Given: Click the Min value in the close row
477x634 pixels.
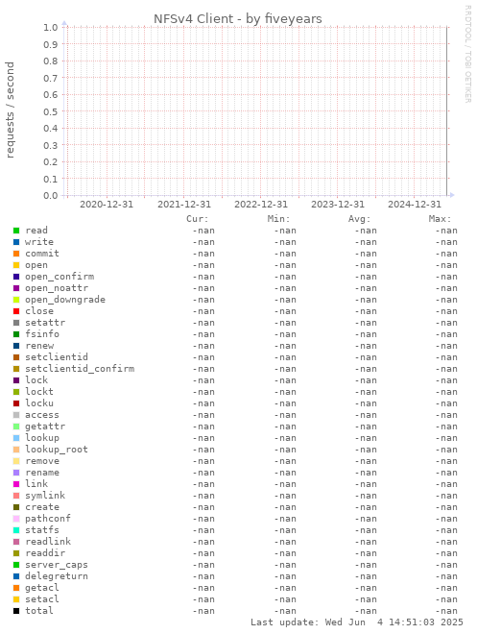Looking at the screenshot, I should [285, 311].
